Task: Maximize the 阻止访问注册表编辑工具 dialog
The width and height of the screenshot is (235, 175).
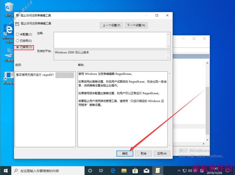Action: pos(157,15)
